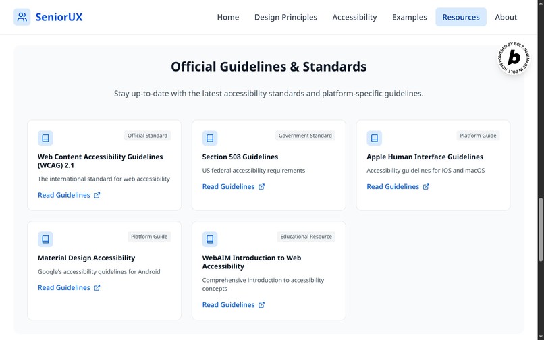
Task: Go to the Home nav item
Action: 228,17
